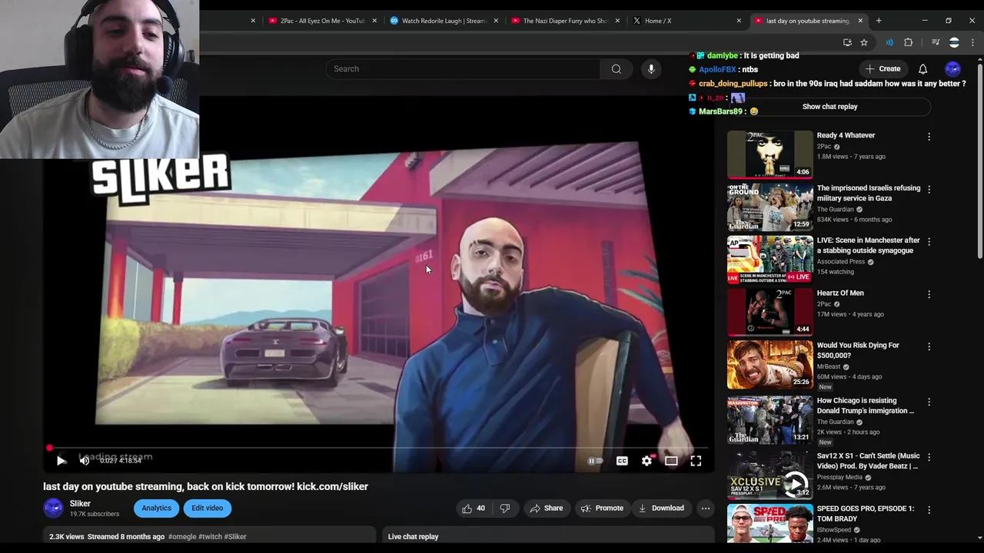The height and width of the screenshot is (553, 984).
Task: Open options for Sav12 Can't Settle
Action: [929, 457]
